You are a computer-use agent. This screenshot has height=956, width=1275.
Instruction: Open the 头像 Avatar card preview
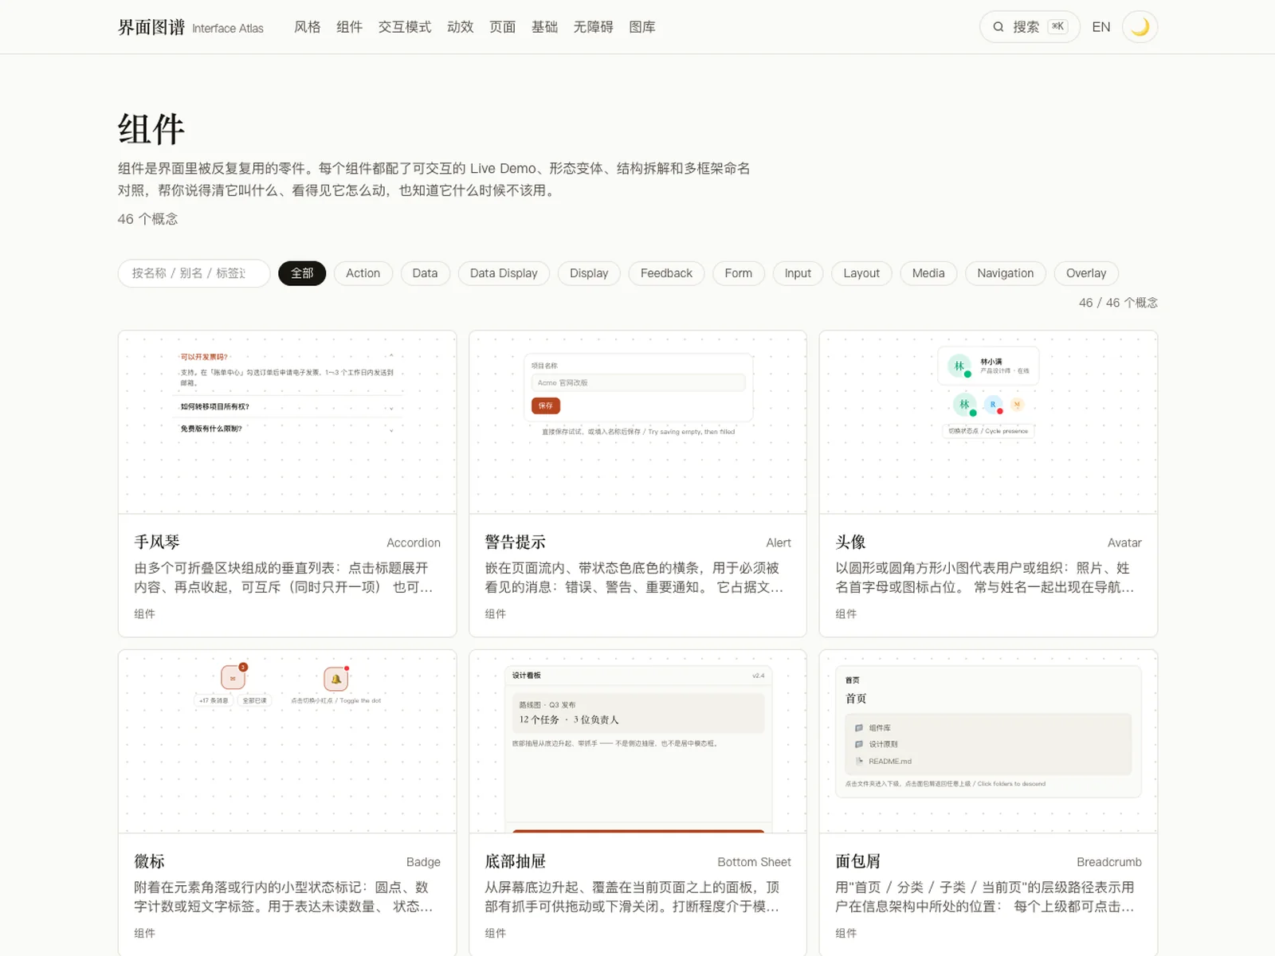tap(988, 422)
